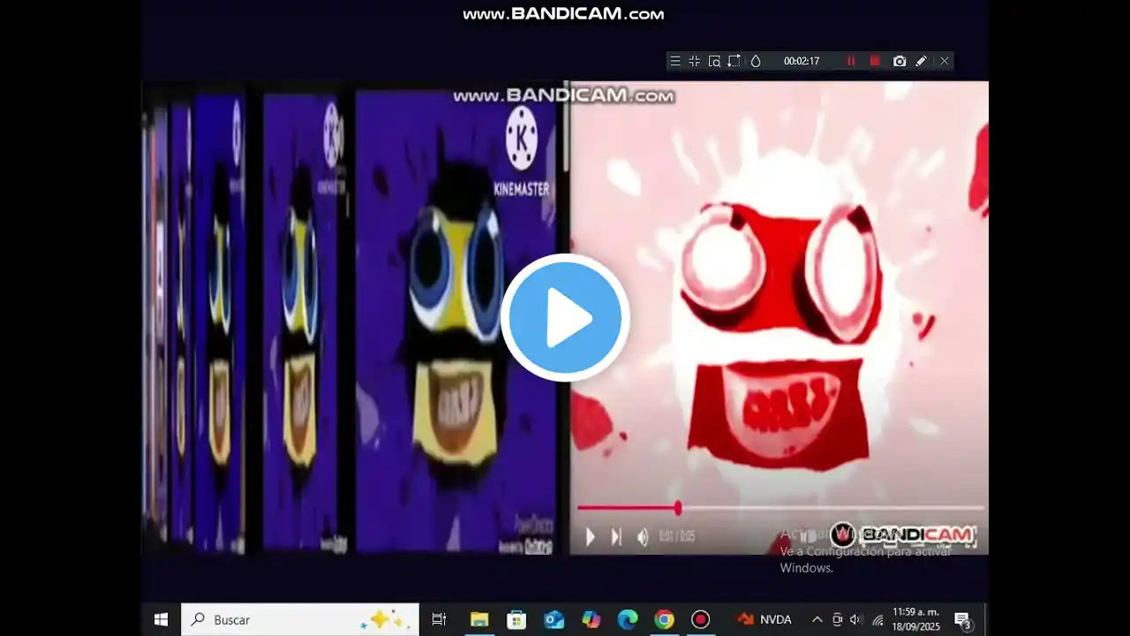Image resolution: width=1130 pixels, height=636 pixels.
Task: Open the Bandicam zoom region selector icon
Action: point(715,61)
